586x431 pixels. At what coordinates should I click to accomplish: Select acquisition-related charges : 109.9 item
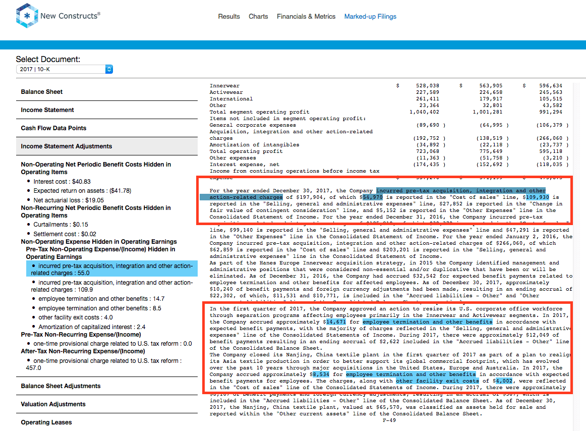(112, 286)
